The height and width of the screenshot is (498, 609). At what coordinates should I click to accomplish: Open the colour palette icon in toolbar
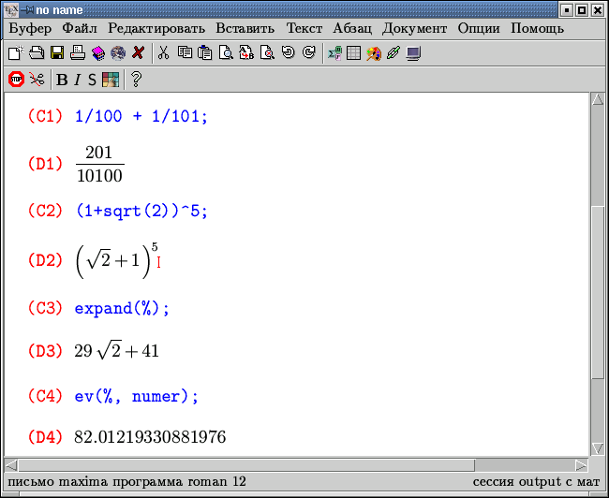click(111, 80)
